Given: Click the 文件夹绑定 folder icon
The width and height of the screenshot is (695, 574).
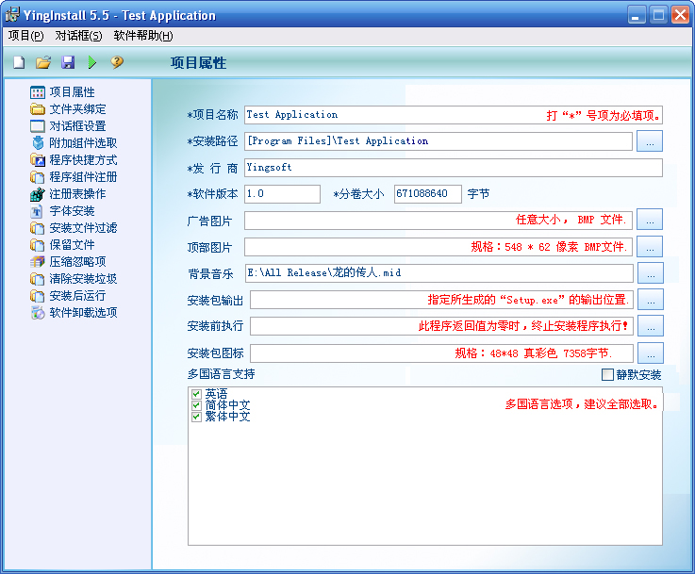Looking at the screenshot, I should click(38, 109).
